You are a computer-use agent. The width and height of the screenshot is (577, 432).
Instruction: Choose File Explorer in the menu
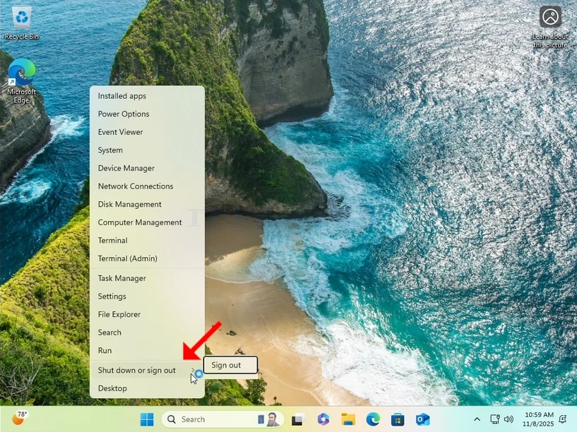147,314
